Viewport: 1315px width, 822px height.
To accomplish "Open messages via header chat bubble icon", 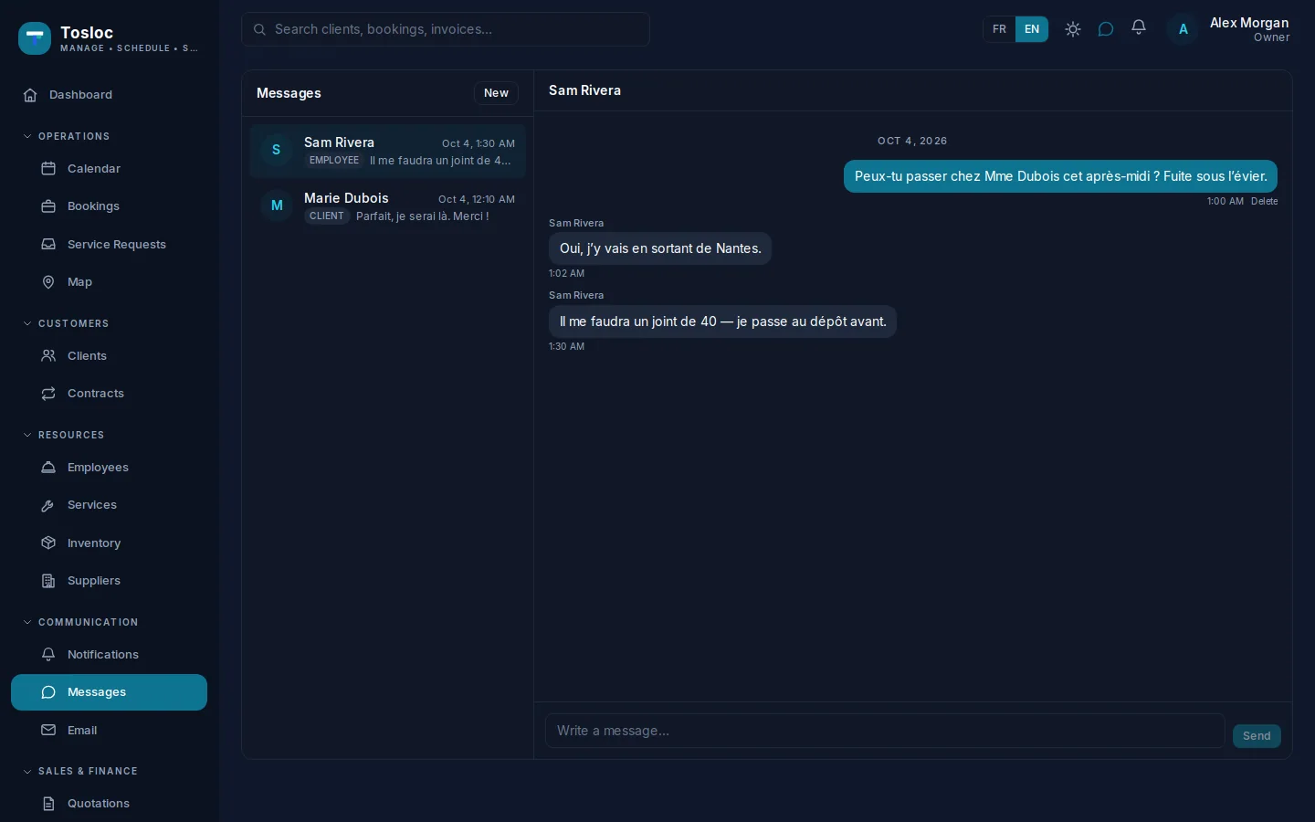I will [1106, 29].
